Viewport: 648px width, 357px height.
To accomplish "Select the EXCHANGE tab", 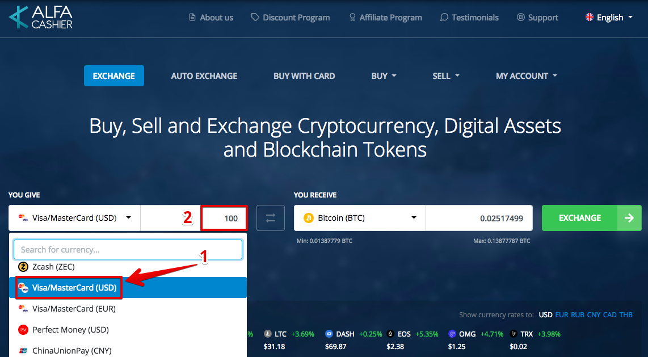I will pyautogui.click(x=114, y=76).
